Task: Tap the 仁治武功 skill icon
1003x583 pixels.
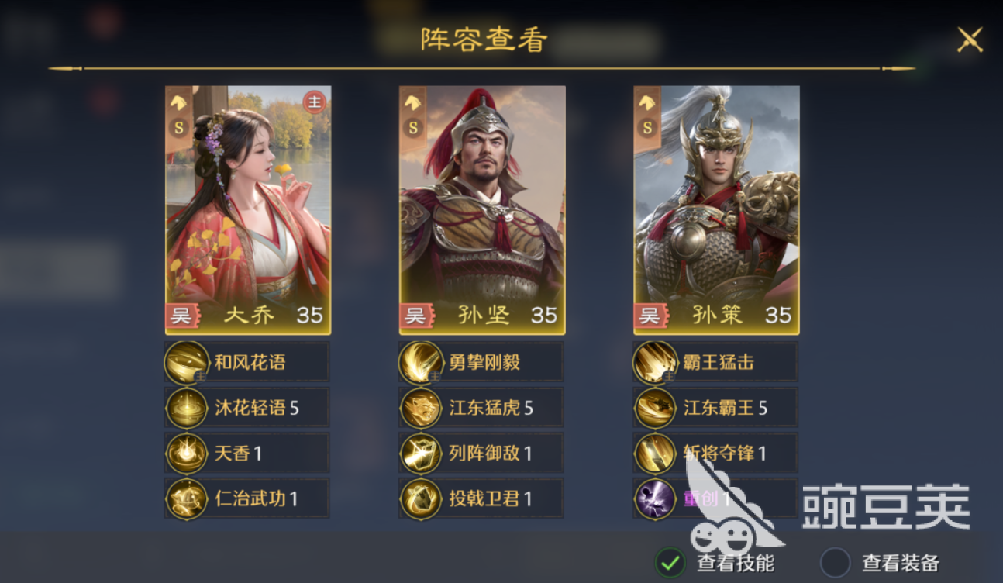Action: (x=187, y=498)
